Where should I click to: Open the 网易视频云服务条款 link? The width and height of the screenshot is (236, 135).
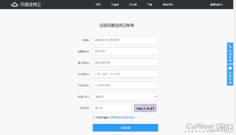click(123, 117)
